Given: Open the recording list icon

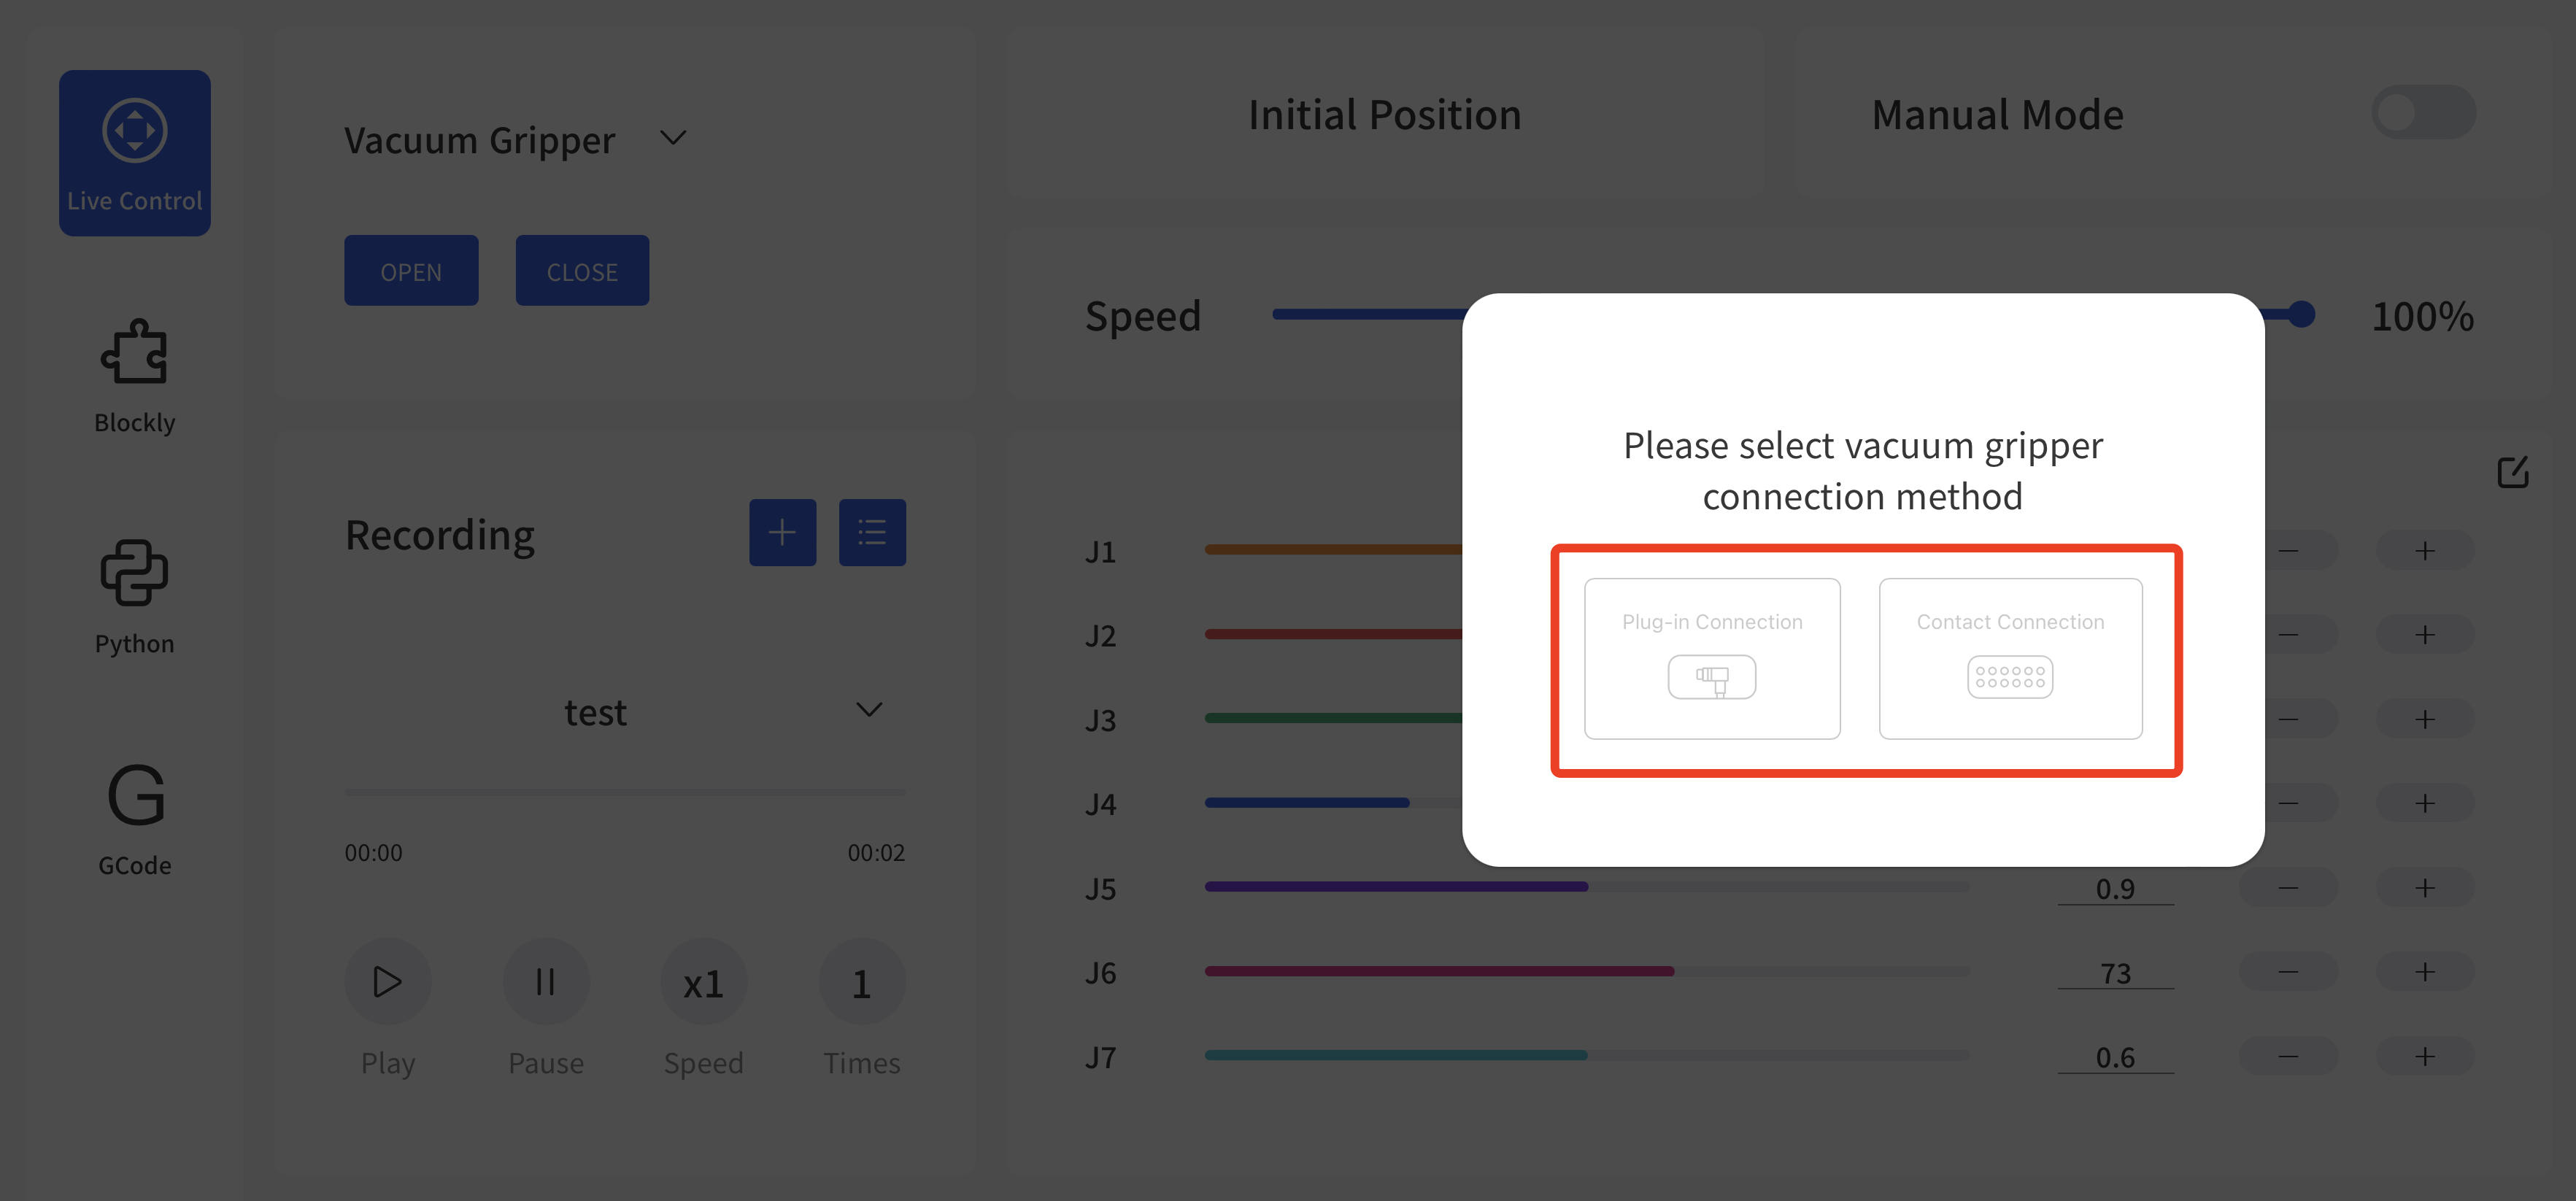Looking at the screenshot, I should pos(872,533).
